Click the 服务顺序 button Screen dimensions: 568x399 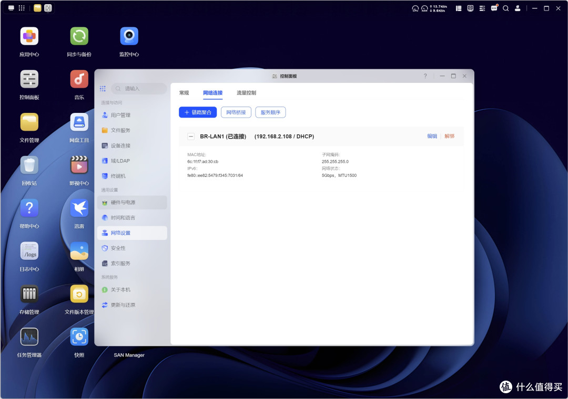271,112
